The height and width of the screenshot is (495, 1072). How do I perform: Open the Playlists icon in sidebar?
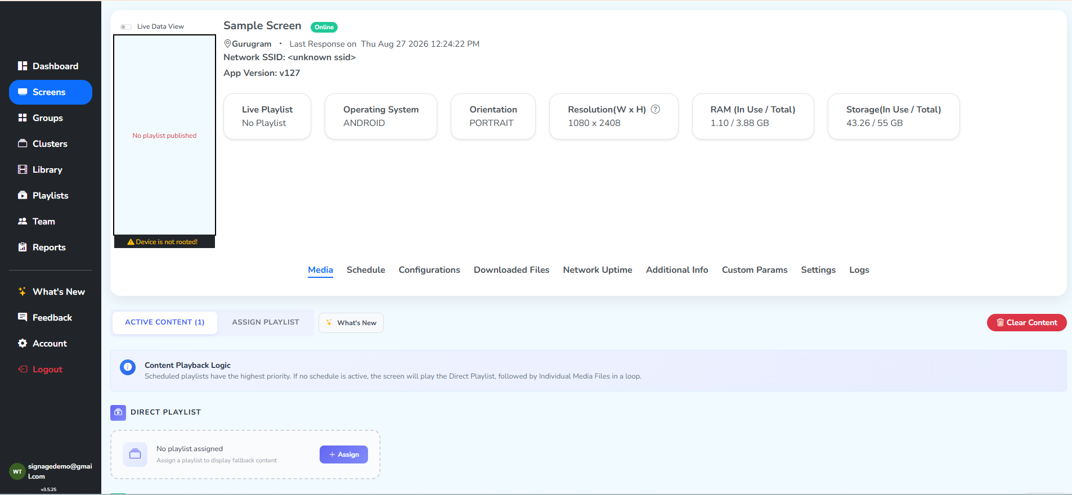click(23, 195)
